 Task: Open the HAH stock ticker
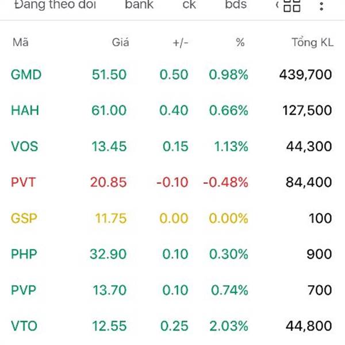25,110
